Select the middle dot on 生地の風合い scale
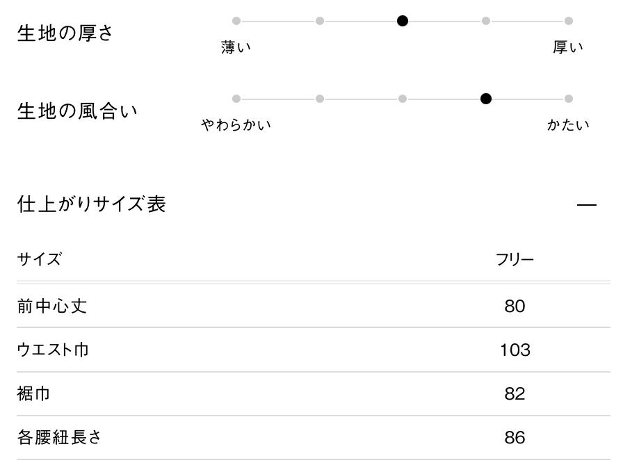This screenshot has width=623, height=474. (403, 99)
